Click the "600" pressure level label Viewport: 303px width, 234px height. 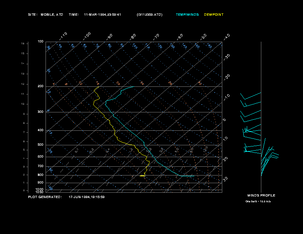click(41, 157)
